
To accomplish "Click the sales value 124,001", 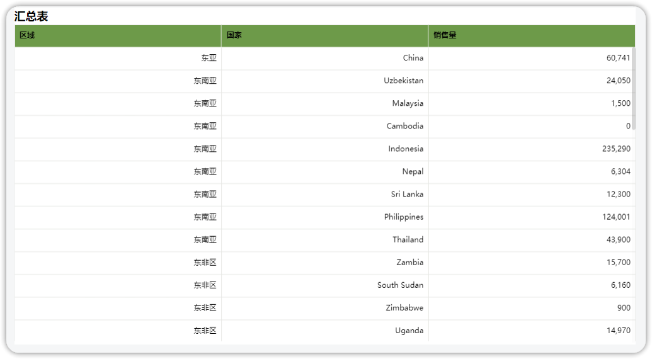I will click(x=616, y=217).
